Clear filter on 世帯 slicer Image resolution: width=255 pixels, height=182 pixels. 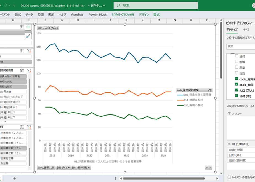[29, 127]
